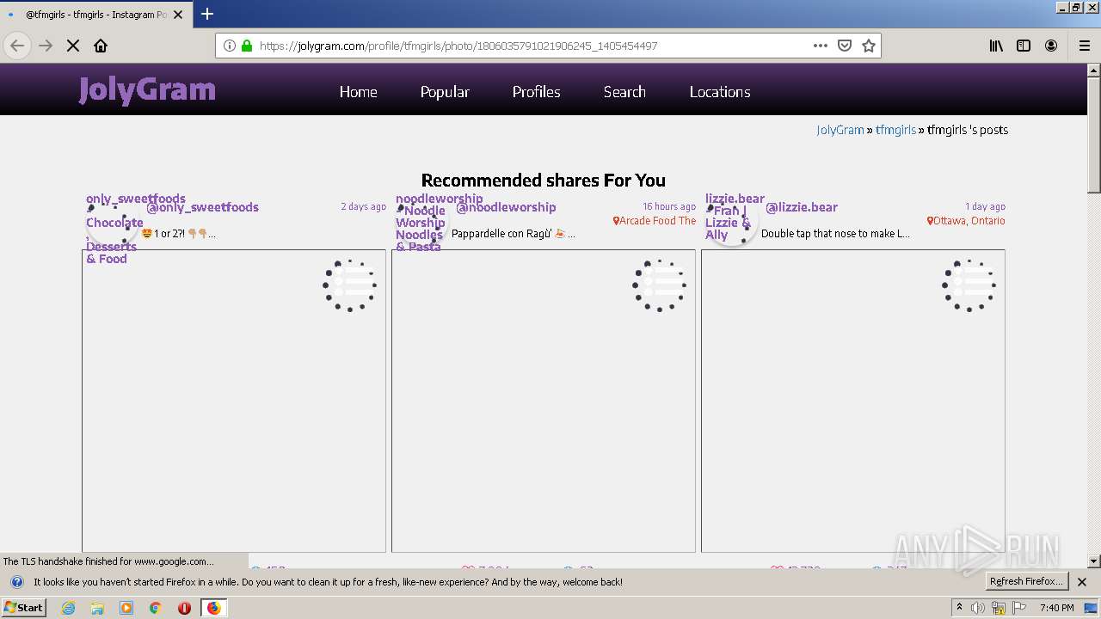Image resolution: width=1101 pixels, height=619 pixels.
Task: Click the vertical scrollbar up arrow
Action: pyautogui.click(x=1094, y=70)
